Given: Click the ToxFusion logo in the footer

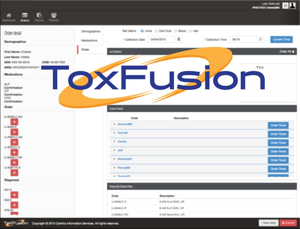Looking at the screenshot, I should [16, 223].
